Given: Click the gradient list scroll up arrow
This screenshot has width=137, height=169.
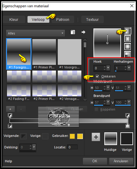Looking at the screenshot, I should pyautogui.click(x=85, y=40).
